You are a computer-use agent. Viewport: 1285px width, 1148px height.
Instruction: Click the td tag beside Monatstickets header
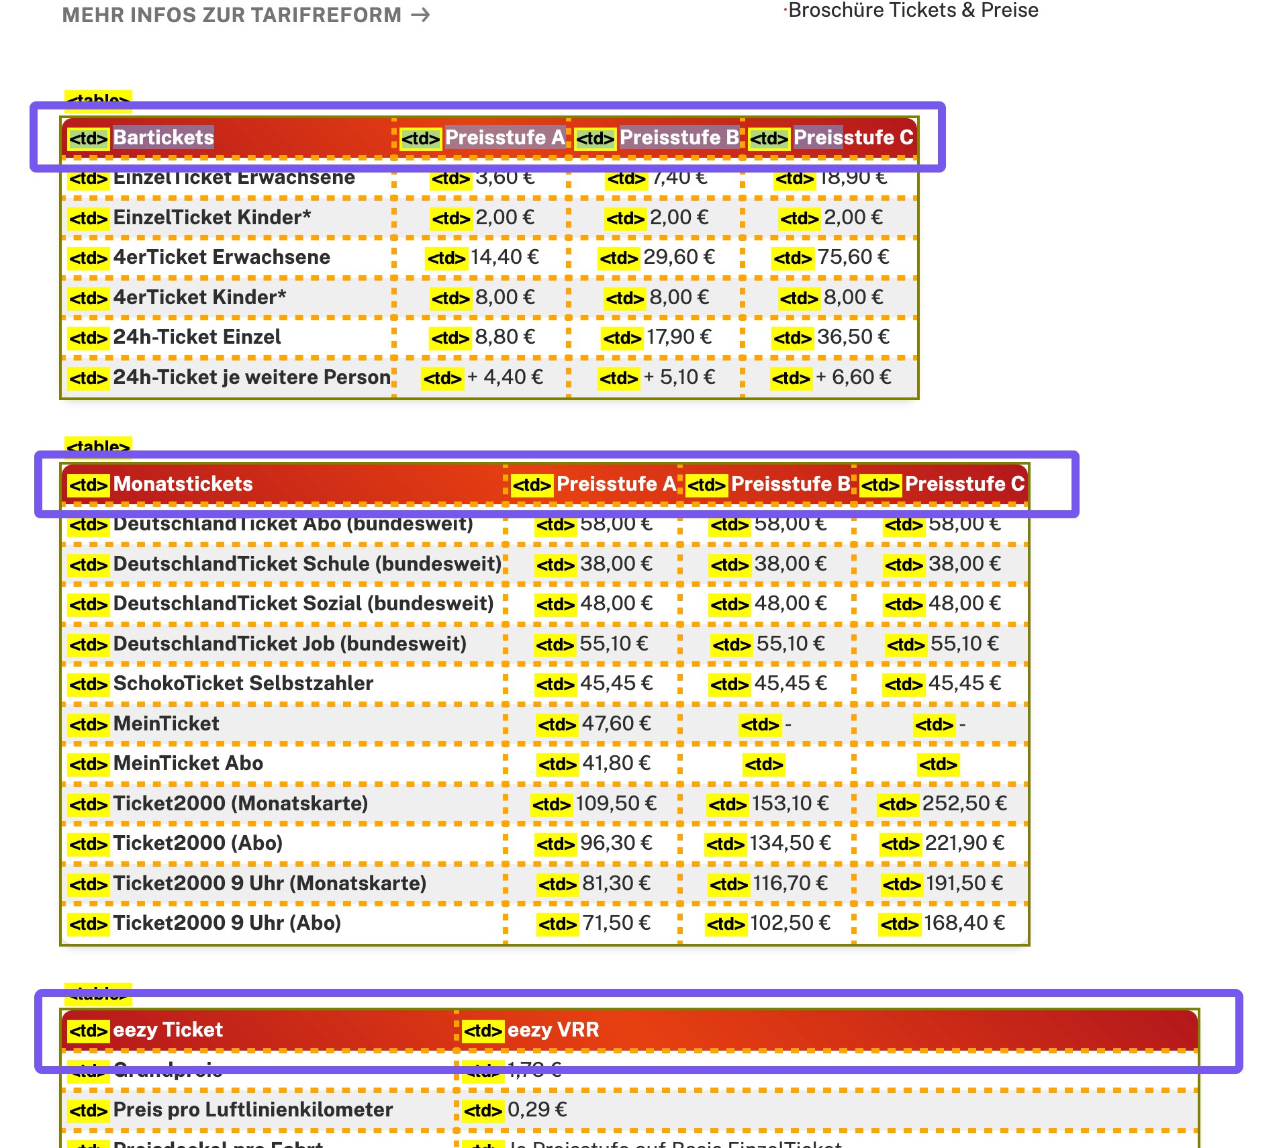pyautogui.click(x=88, y=485)
